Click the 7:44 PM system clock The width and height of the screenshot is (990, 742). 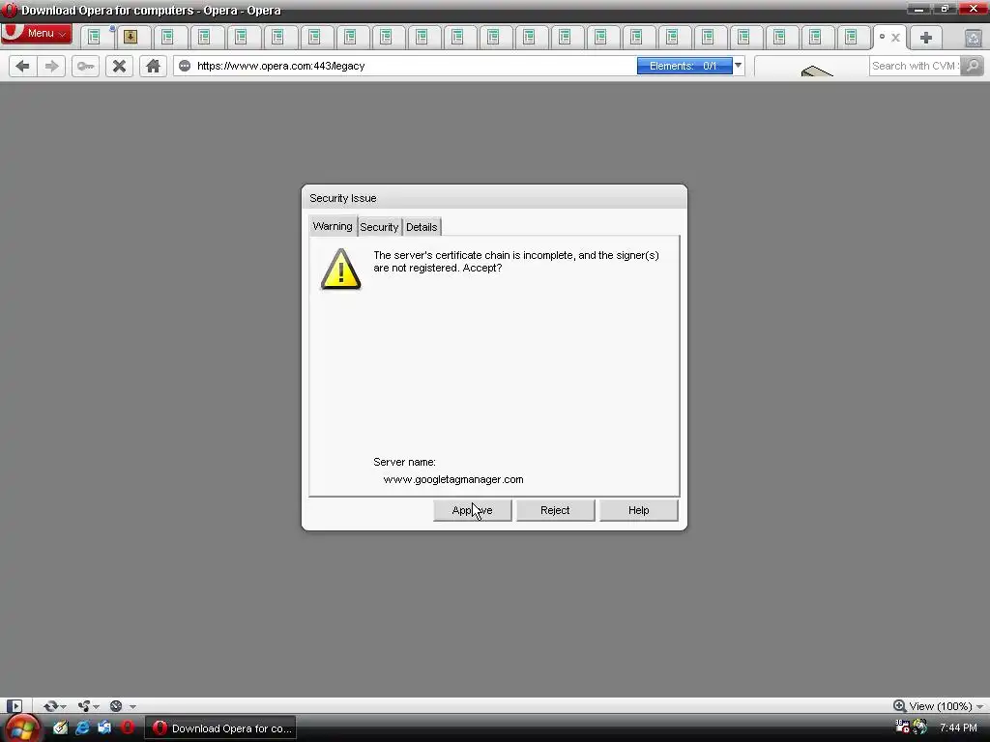coord(958,728)
